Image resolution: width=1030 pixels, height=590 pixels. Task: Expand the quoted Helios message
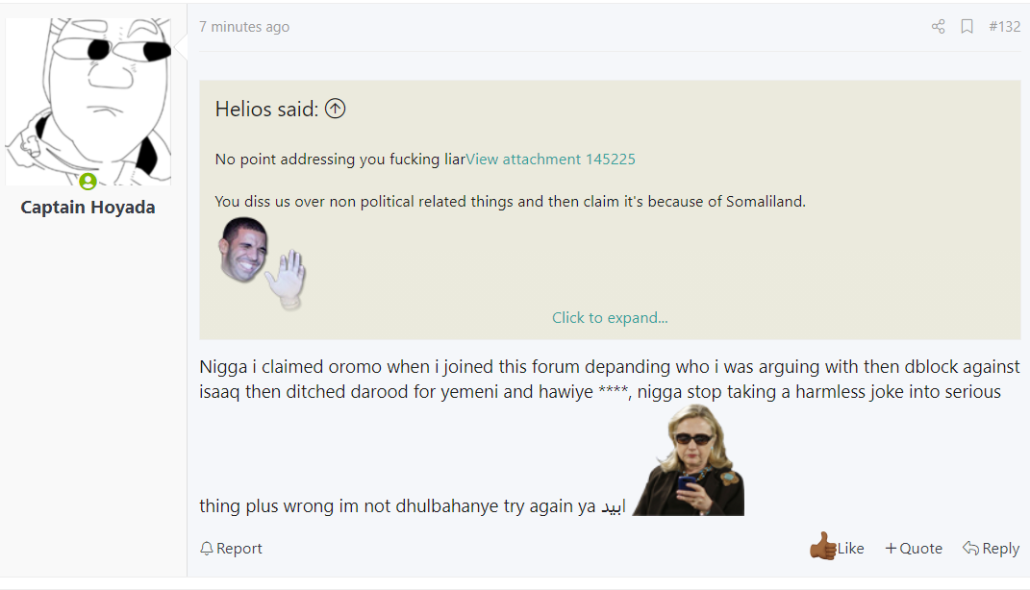click(x=610, y=317)
